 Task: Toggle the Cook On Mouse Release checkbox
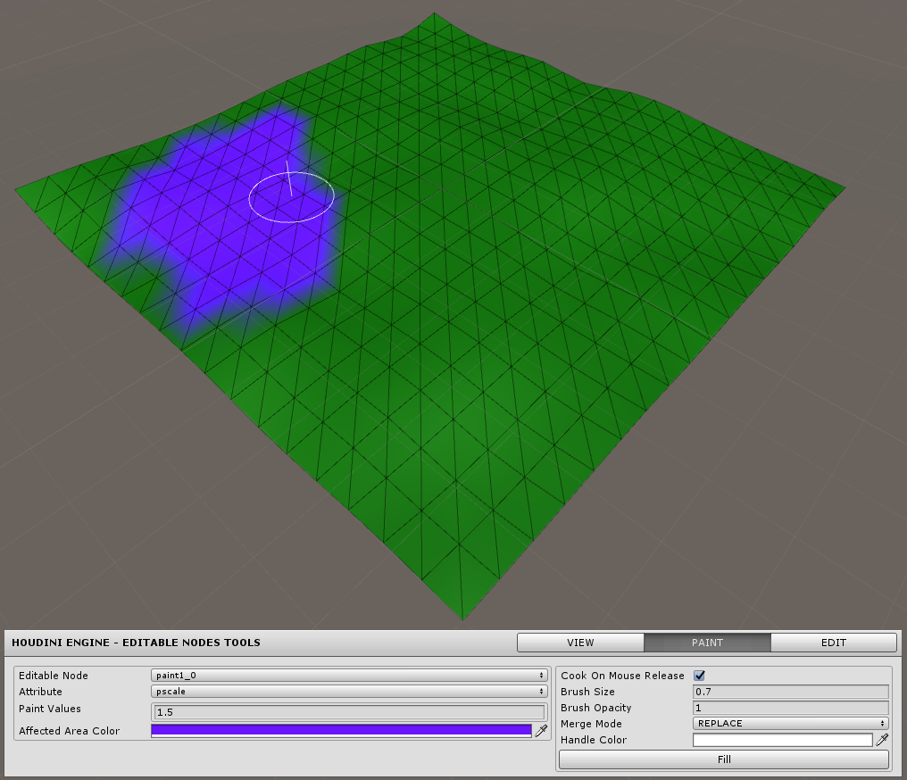[x=700, y=676]
